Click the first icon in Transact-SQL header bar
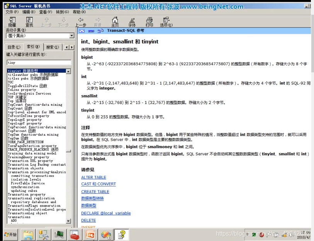Screen dimensions: 314x241 [82, 31]
